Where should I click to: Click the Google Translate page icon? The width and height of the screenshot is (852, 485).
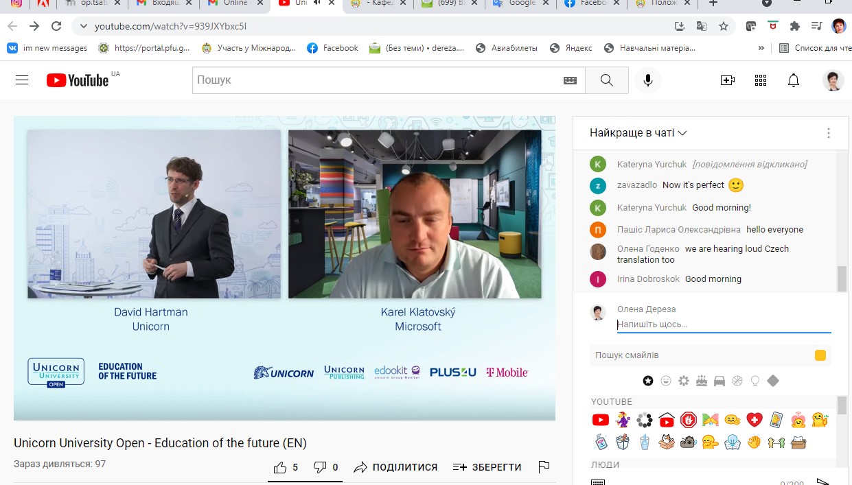point(701,26)
